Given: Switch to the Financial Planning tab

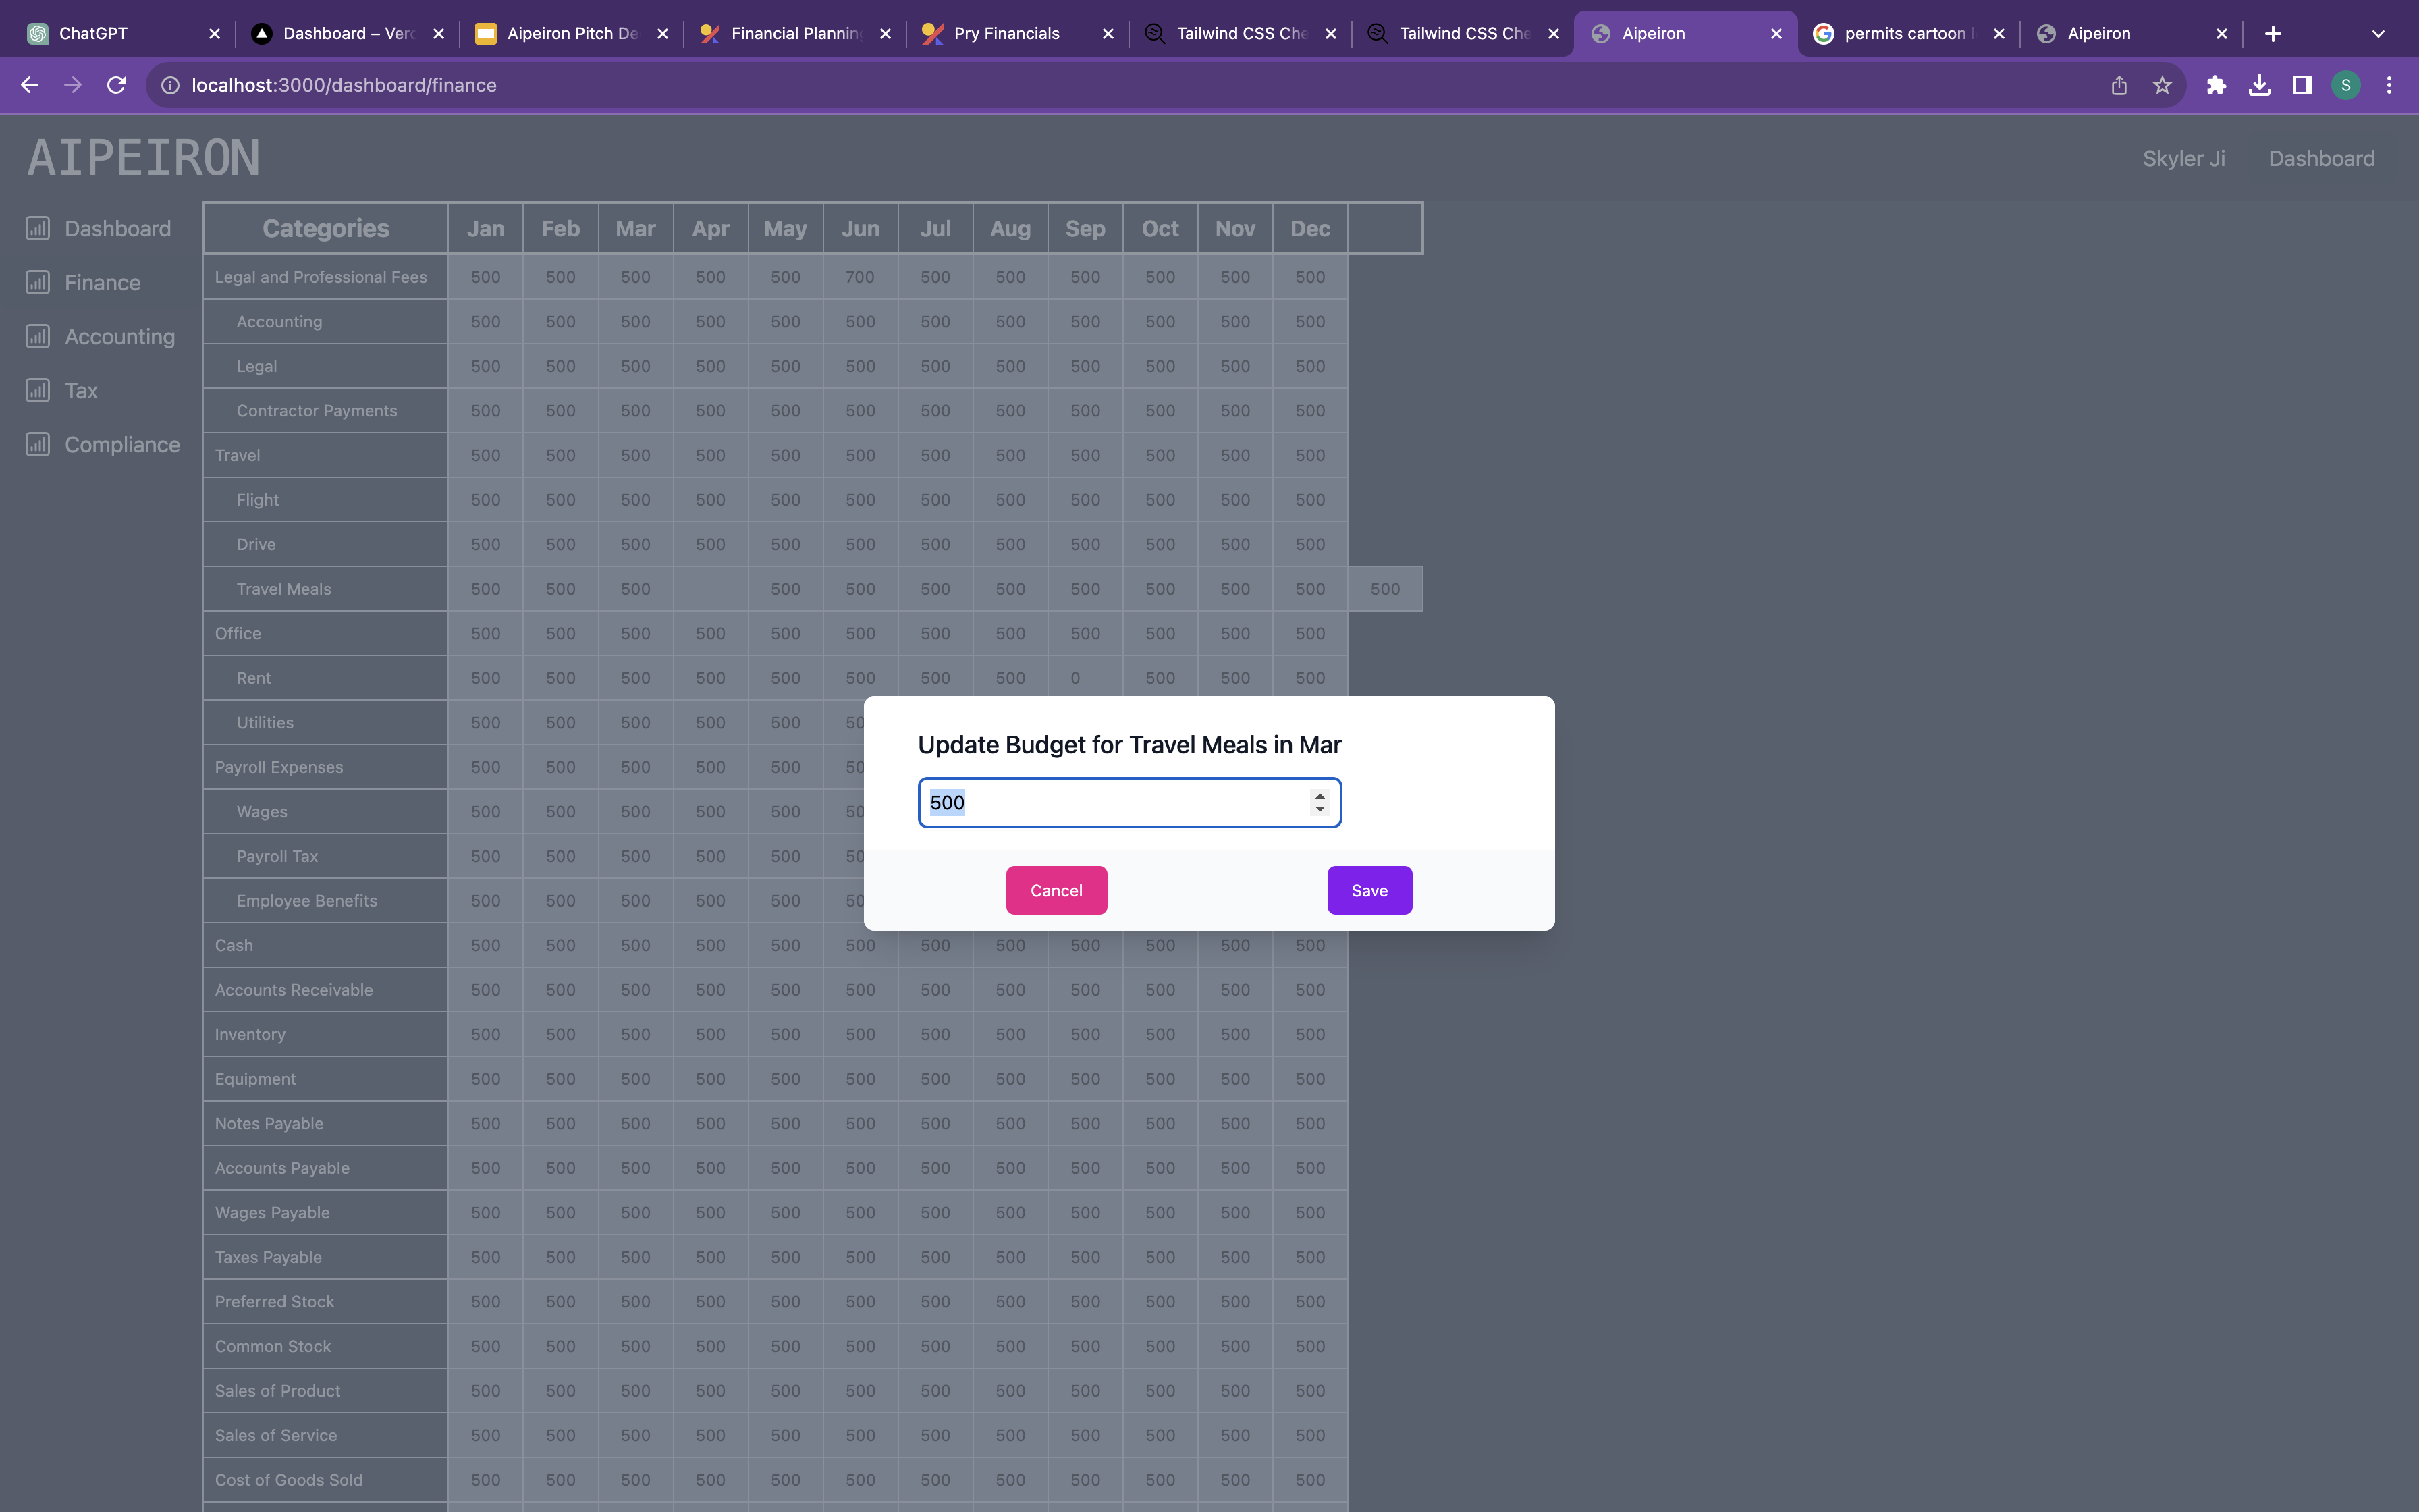Looking at the screenshot, I should pos(794,33).
